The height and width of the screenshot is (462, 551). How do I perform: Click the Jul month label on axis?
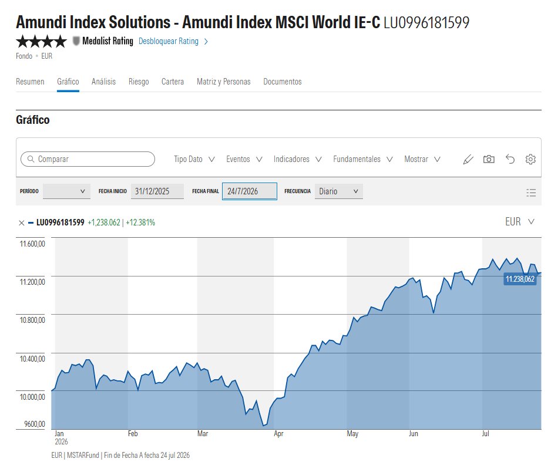[x=485, y=434]
